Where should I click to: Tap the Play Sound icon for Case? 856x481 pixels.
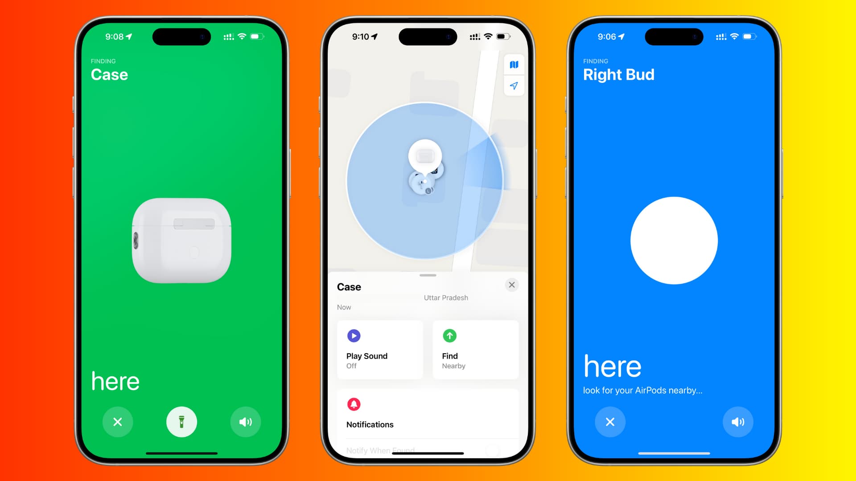point(354,335)
